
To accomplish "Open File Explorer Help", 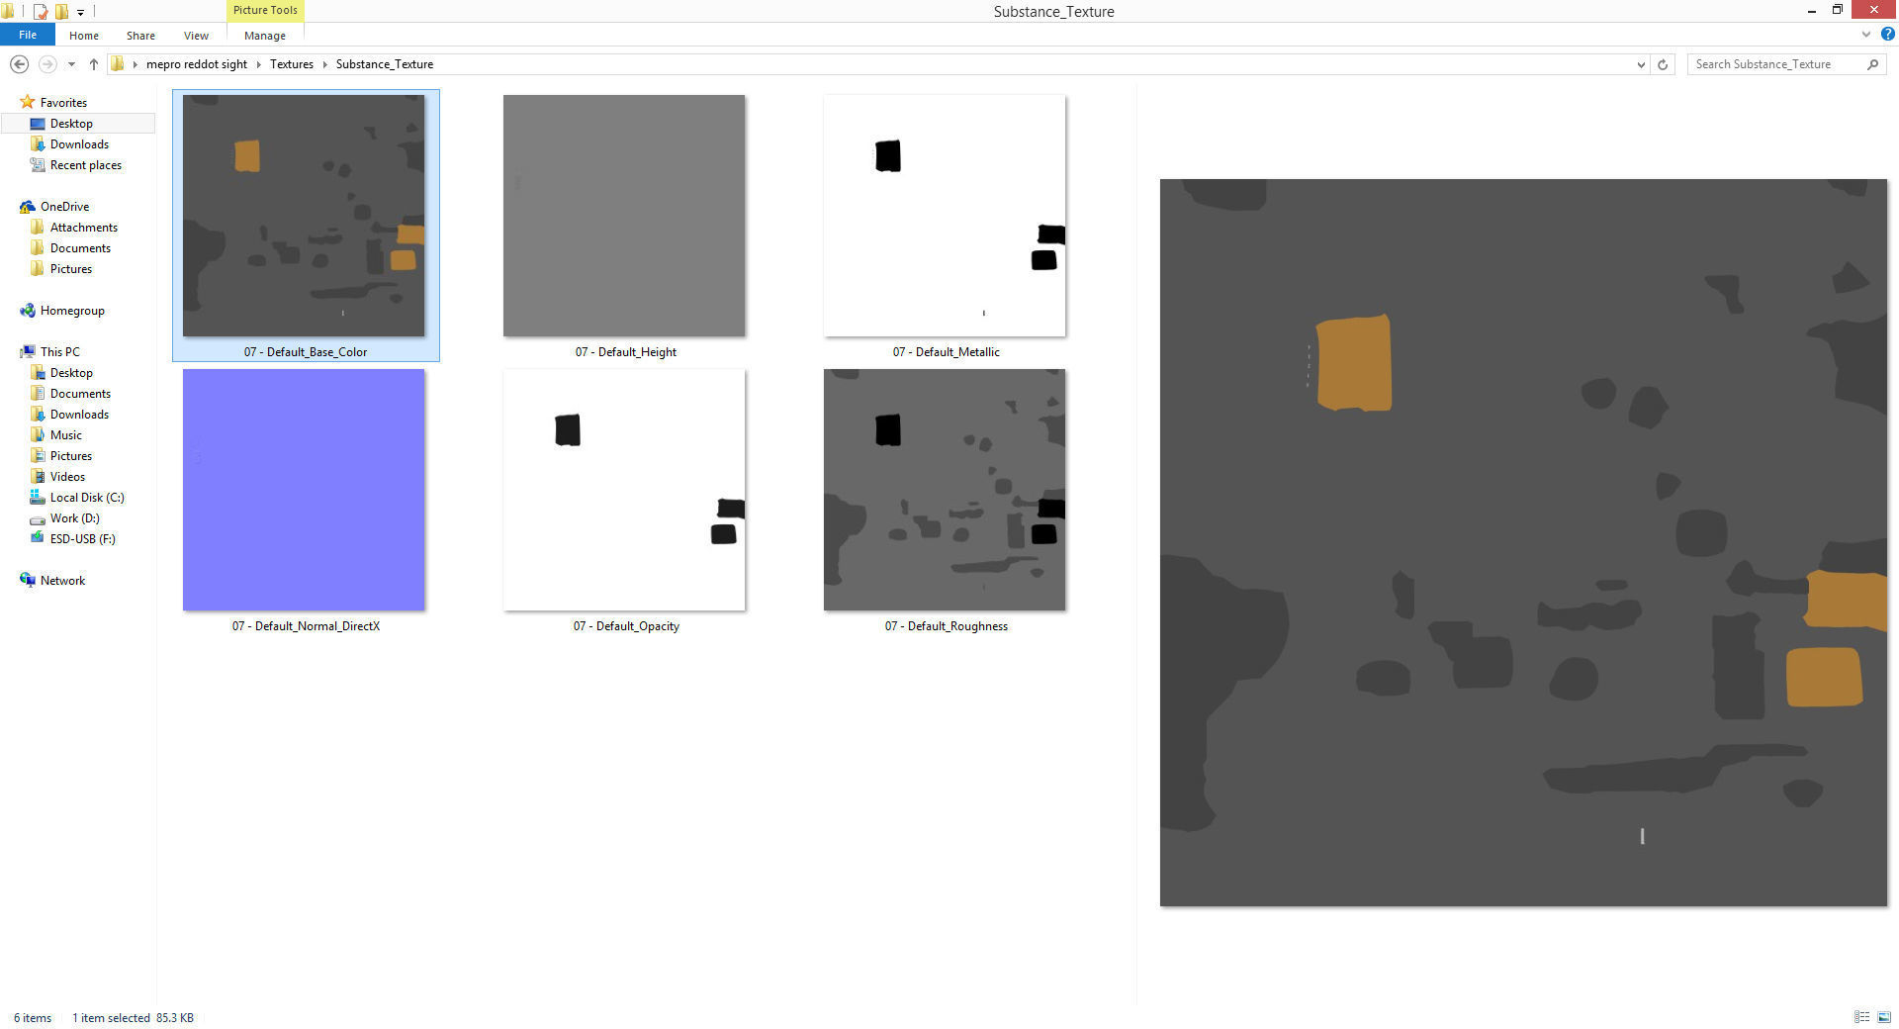I will pyautogui.click(x=1887, y=34).
